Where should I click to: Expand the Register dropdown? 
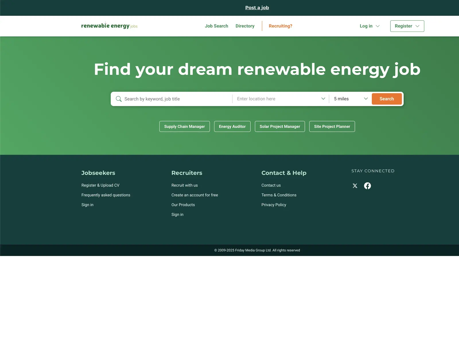pos(407,26)
